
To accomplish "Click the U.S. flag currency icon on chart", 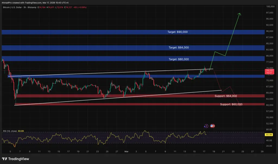I will coord(212,126).
